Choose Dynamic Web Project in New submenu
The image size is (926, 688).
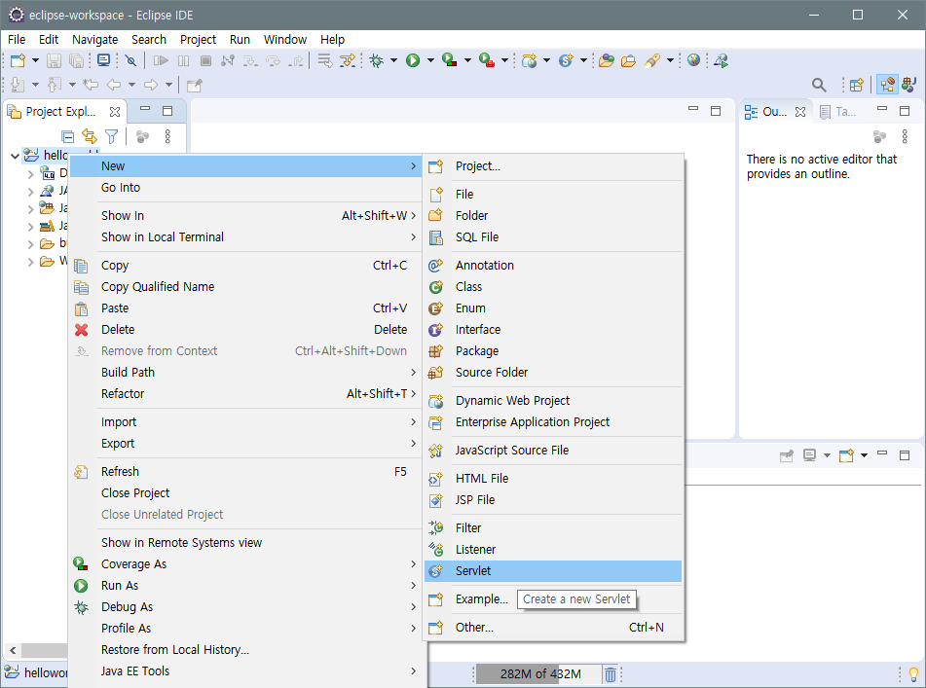(x=553, y=401)
